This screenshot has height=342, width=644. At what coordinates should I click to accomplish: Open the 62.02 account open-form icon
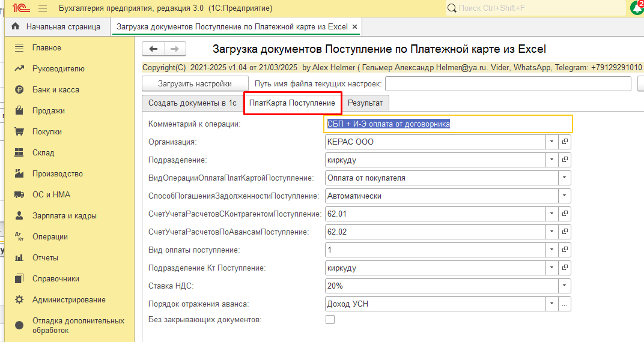tap(565, 232)
